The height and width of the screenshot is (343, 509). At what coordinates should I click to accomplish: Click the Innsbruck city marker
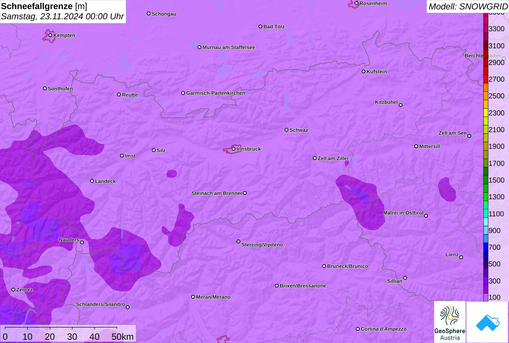[233, 149]
